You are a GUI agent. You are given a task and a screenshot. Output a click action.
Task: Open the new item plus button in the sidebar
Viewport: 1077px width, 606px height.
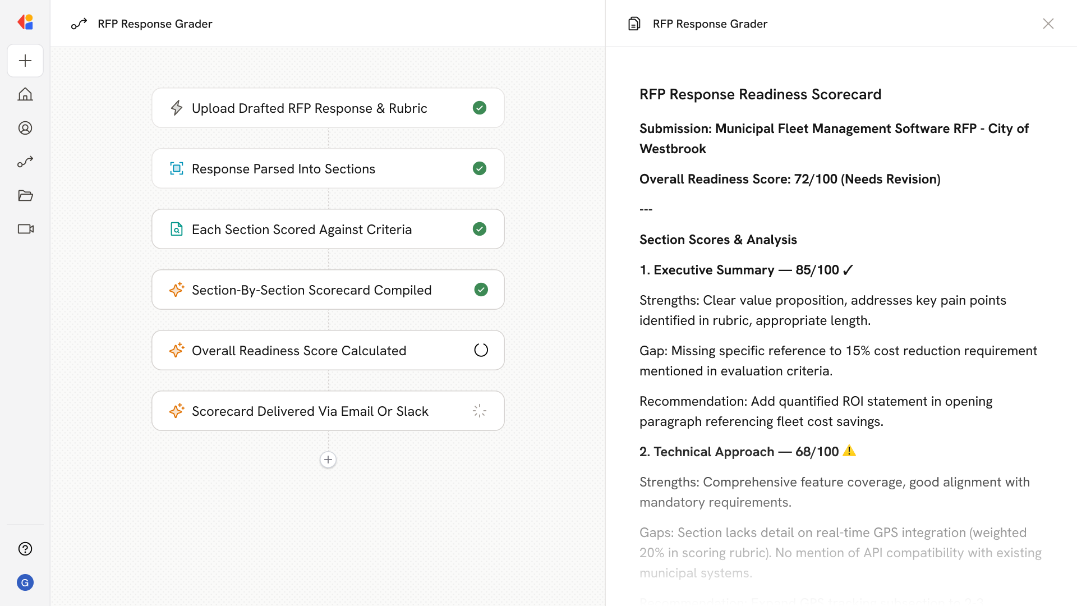[x=25, y=61]
